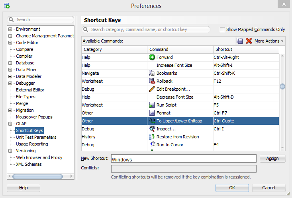Click the green Forward command icon
Screen dimensions: 292x198
point(152,57)
